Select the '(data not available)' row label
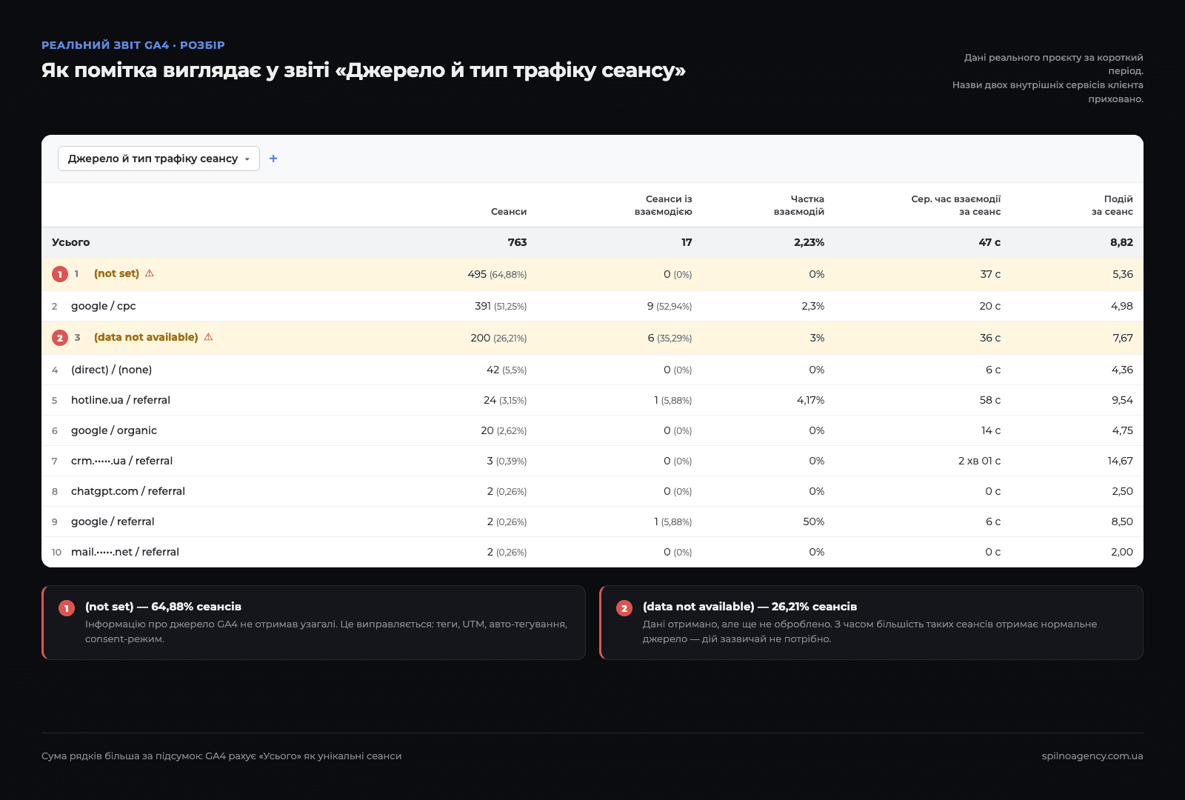The width and height of the screenshot is (1185, 800). tap(146, 337)
